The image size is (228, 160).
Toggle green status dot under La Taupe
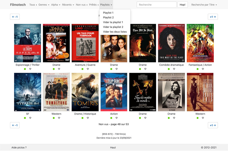click(x=25, y=69)
